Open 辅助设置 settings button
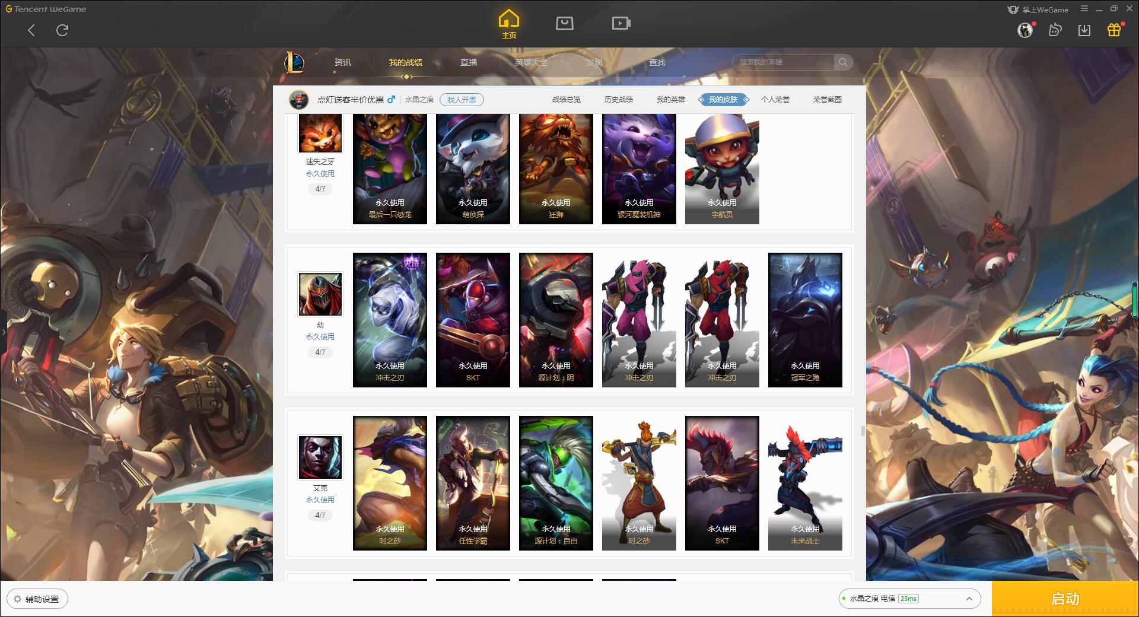The image size is (1139, 617). [x=37, y=599]
